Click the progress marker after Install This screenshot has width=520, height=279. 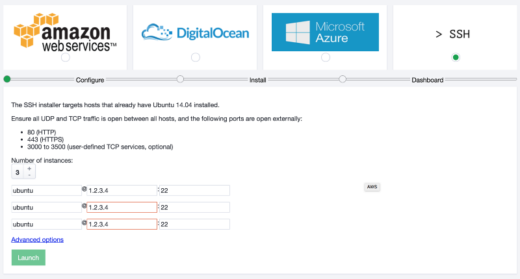(x=343, y=79)
